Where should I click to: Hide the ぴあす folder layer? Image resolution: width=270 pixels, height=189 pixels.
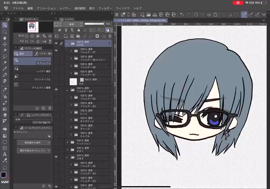tap(56, 157)
